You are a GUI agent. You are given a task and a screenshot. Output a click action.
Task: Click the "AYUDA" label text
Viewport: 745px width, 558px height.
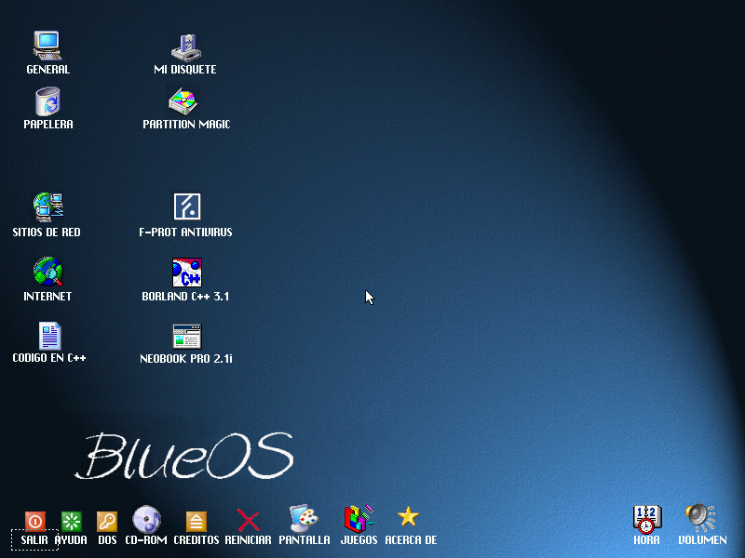click(71, 540)
